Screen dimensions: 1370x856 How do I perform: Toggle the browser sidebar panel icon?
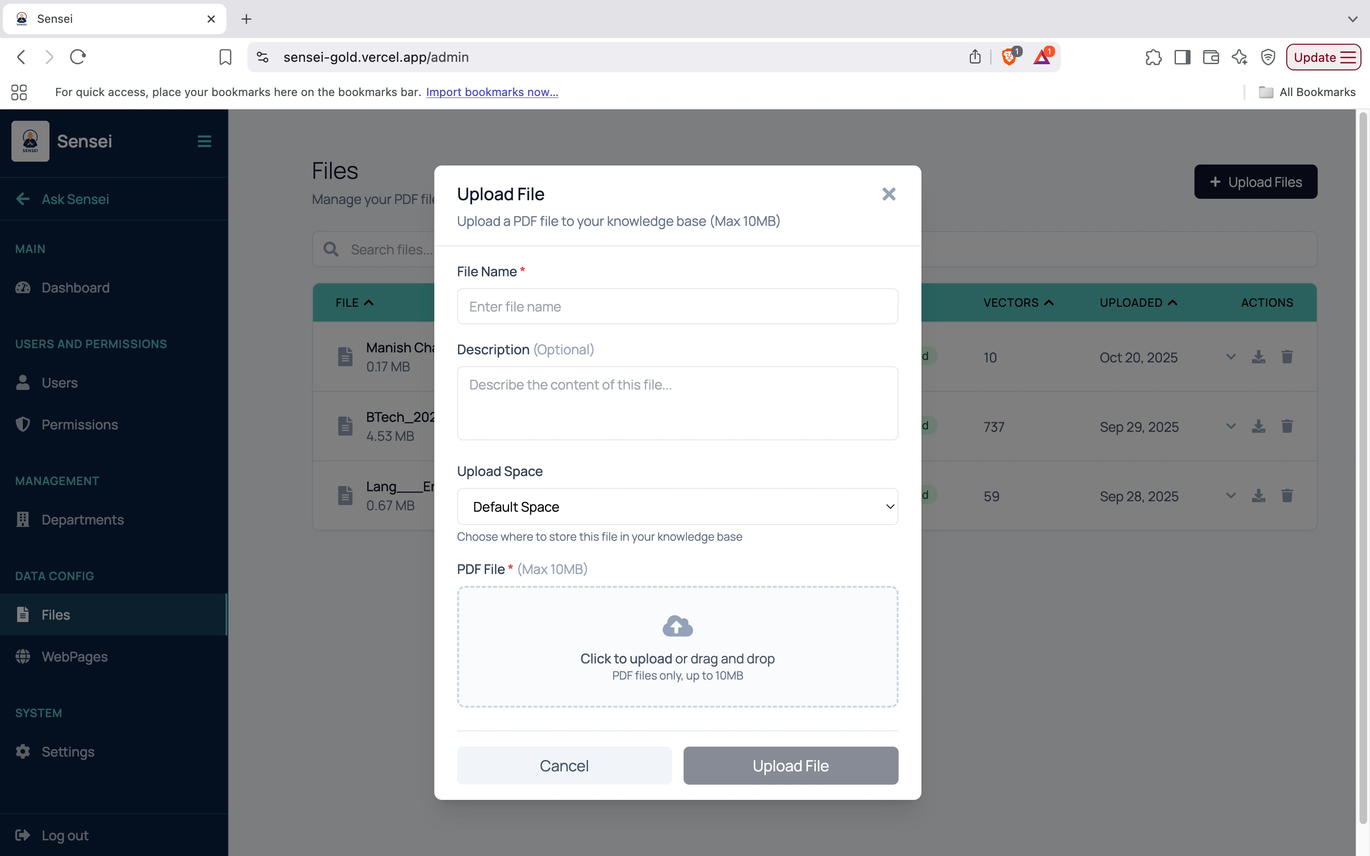(x=1182, y=57)
